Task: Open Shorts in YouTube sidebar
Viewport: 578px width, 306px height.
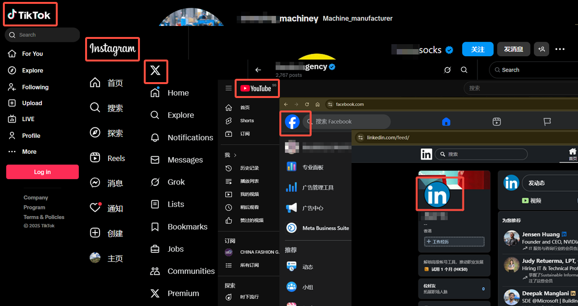Action: point(240,121)
